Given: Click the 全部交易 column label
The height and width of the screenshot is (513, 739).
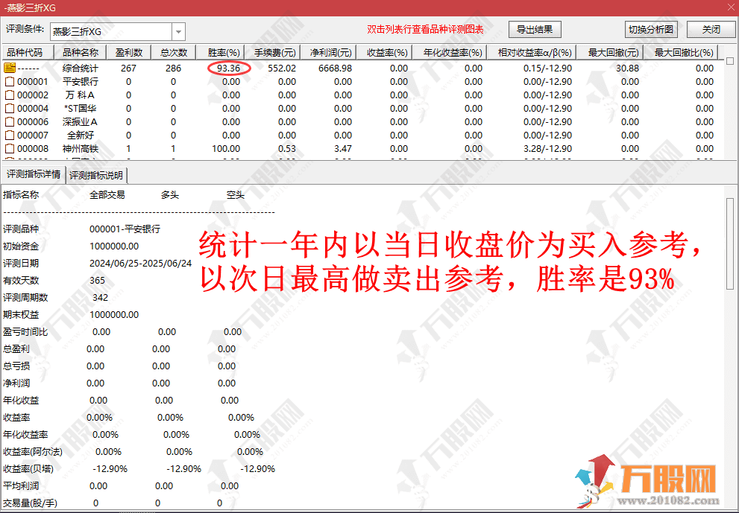Looking at the screenshot, I should 107,195.
